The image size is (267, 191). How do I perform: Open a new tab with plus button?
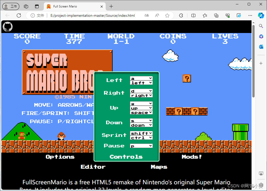pyautogui.click(x=111, y=6)
